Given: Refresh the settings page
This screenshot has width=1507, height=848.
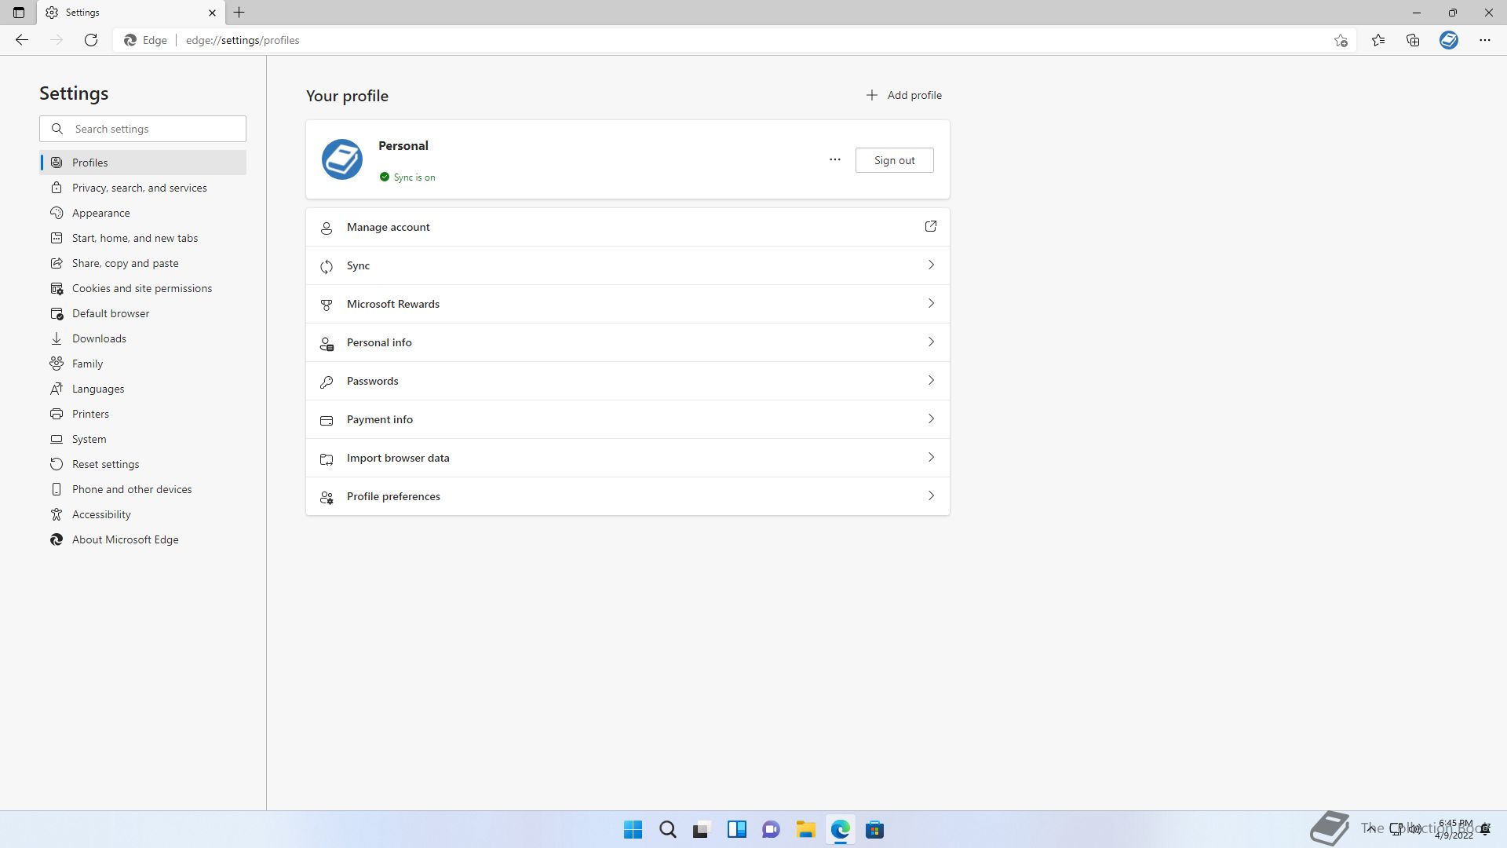Looking at the screenshot, I should [x=91, y=40].
